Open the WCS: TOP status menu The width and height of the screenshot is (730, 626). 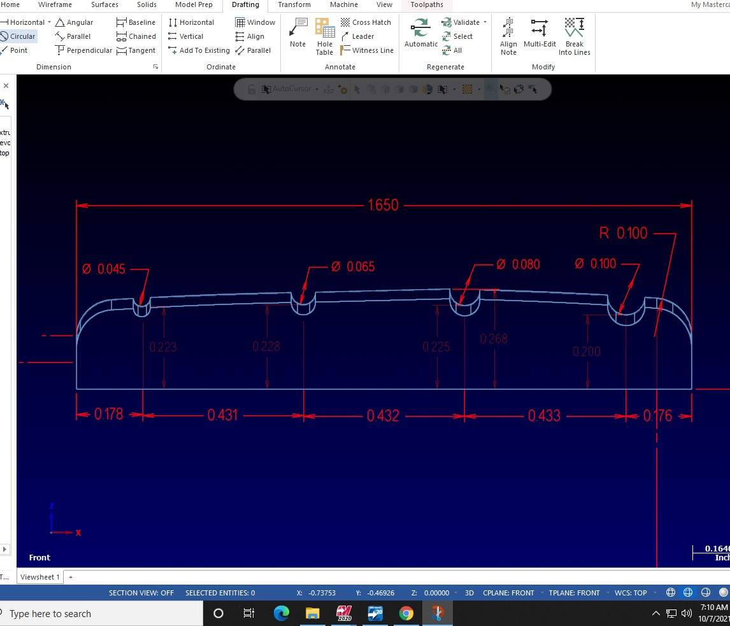click(631, 593)
